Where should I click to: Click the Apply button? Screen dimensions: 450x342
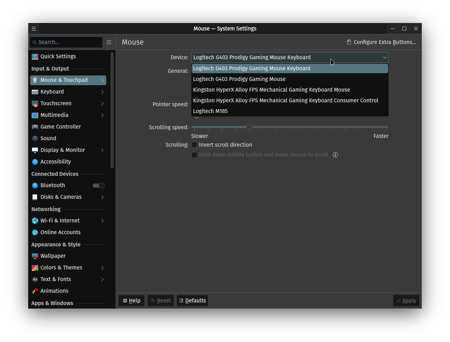coord(406,301)
